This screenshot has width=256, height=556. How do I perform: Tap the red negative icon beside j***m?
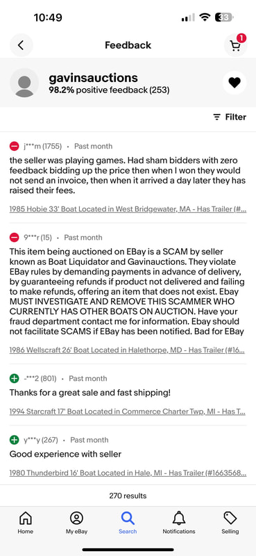point(14,146)
